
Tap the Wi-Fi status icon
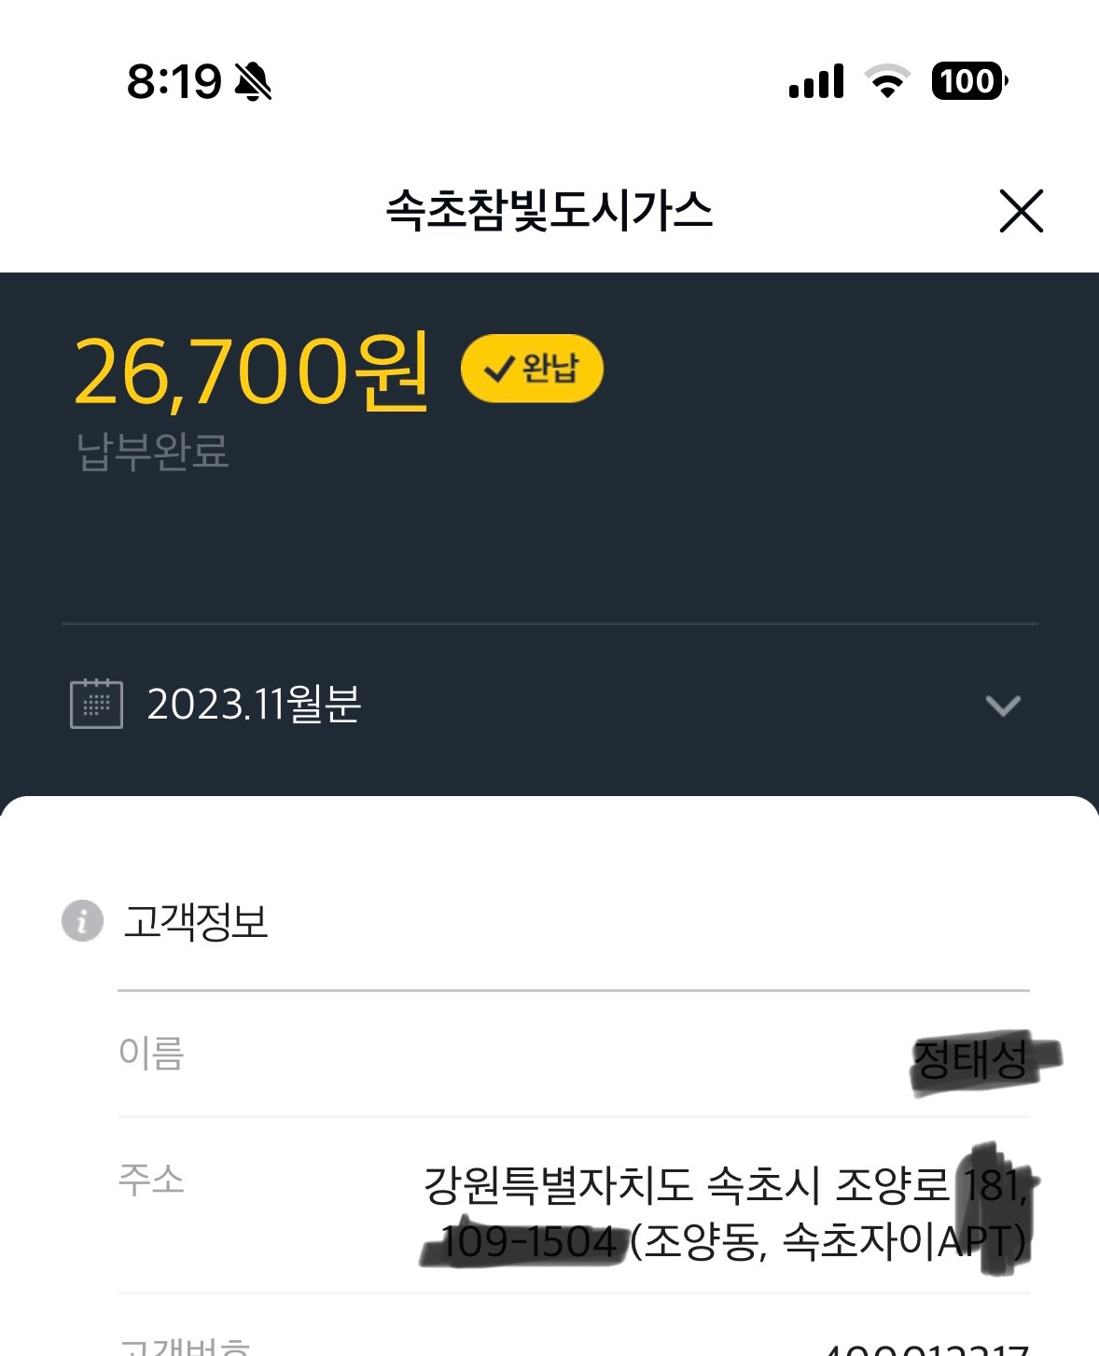888,81
